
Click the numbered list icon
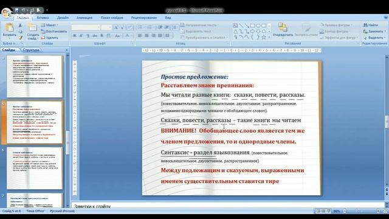coord(150,27)
